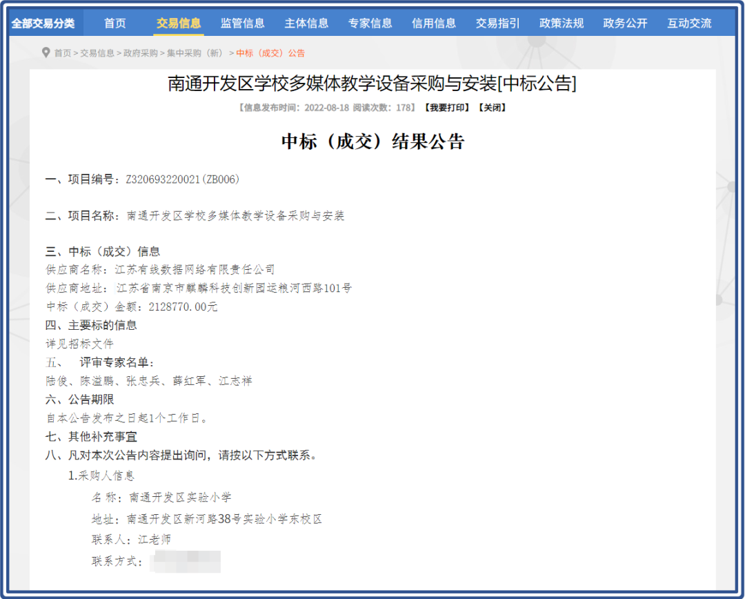Select the 交易信息 navigation tab
The image size is (745, 599).
click(x=179, y=23)
